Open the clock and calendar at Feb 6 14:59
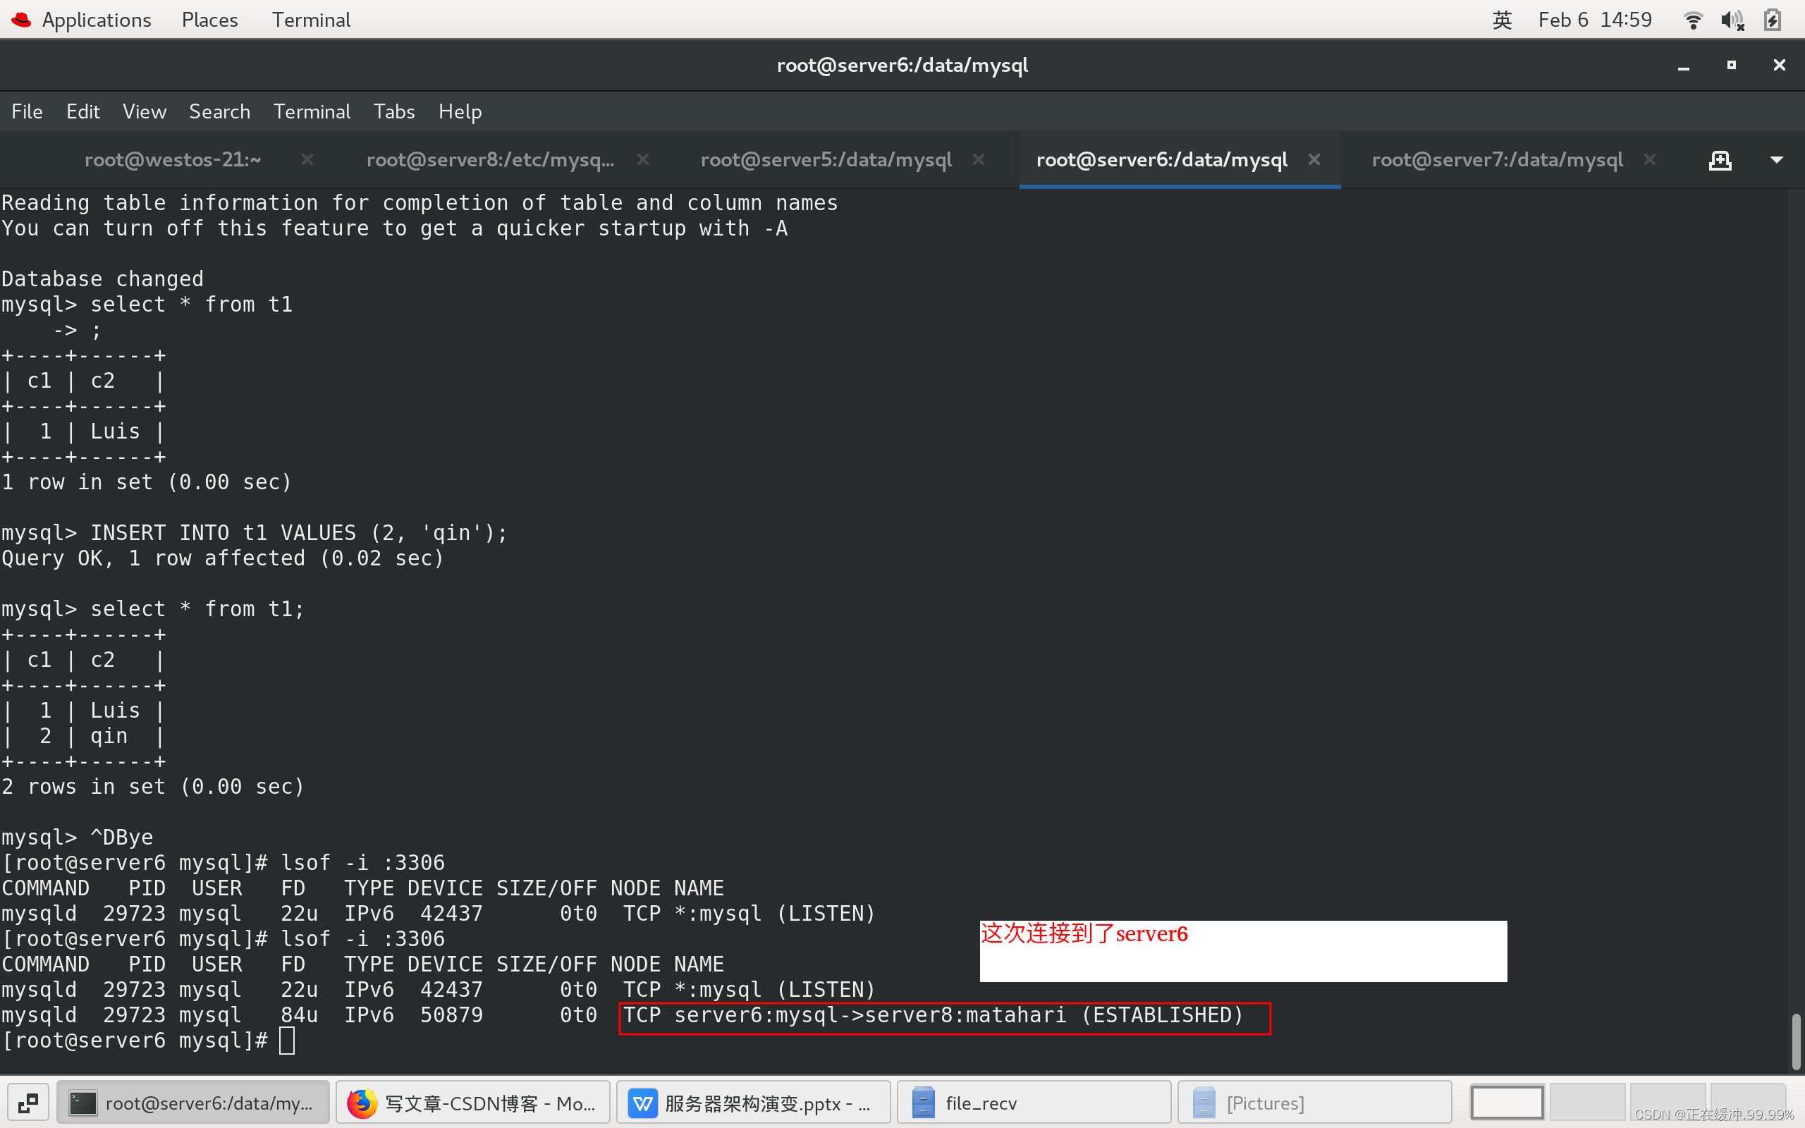This screenshot has height=1128, width=1805. [x=1595, y=20]
